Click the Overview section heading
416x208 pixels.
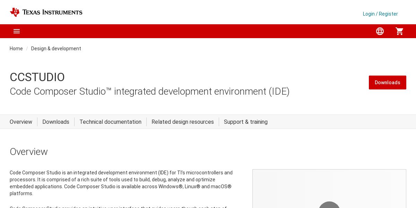29,152
